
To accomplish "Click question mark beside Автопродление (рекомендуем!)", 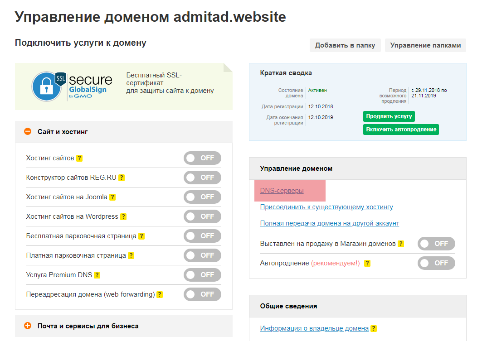I will coord(367,263).
